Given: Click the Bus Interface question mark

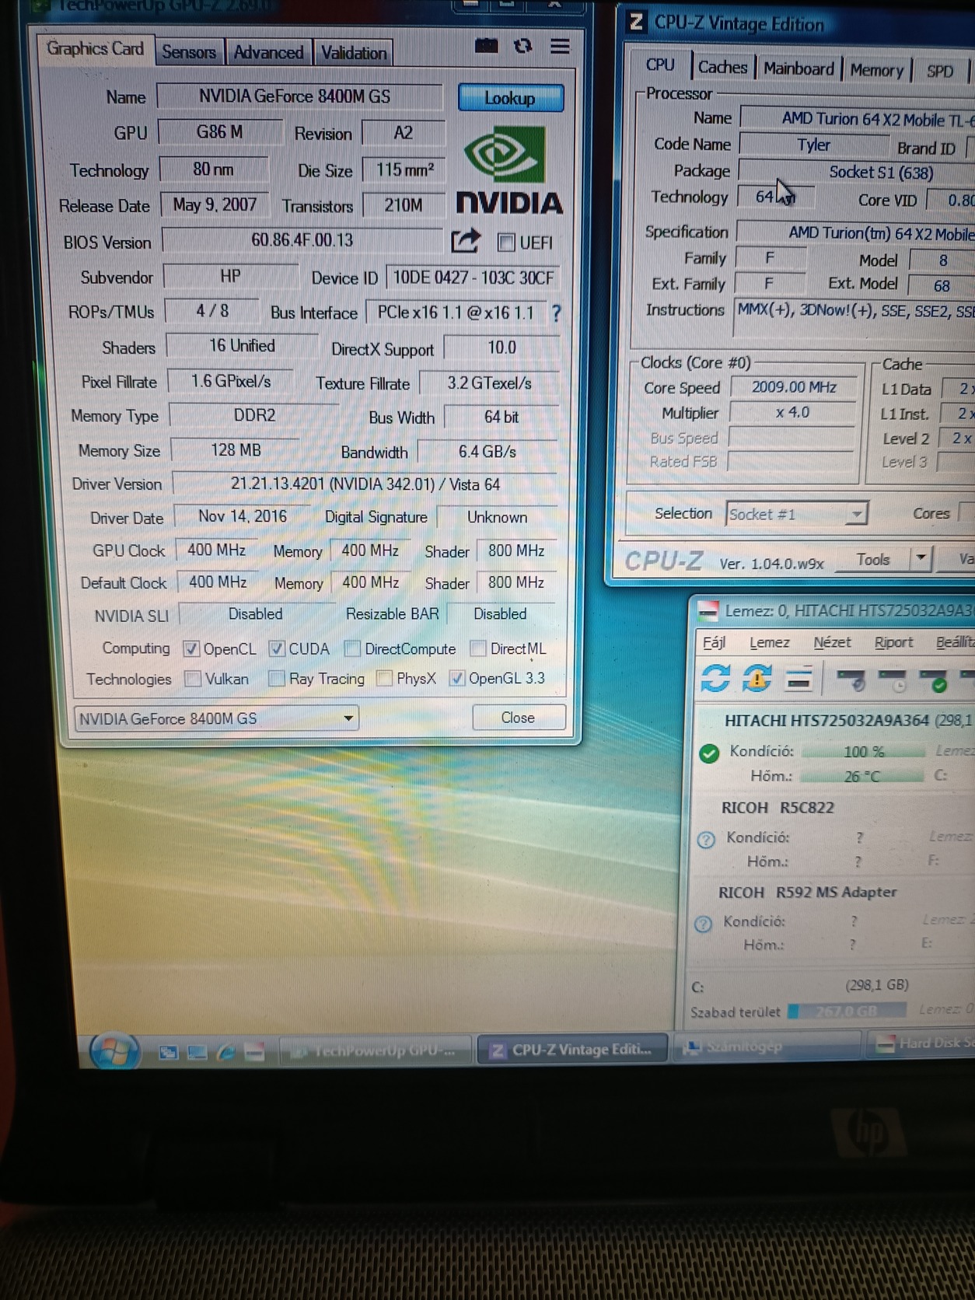Looking at the screenshot, I should click(556, 313).
